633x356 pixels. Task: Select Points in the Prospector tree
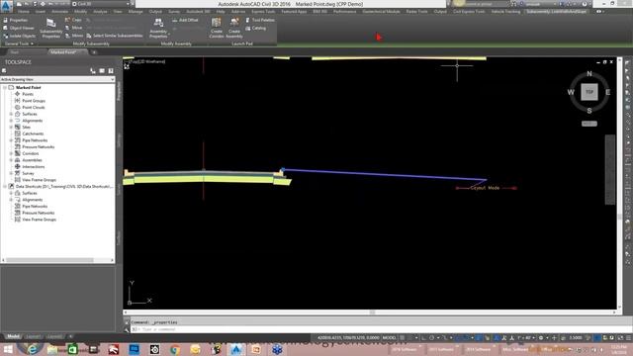tap(28, 94)
